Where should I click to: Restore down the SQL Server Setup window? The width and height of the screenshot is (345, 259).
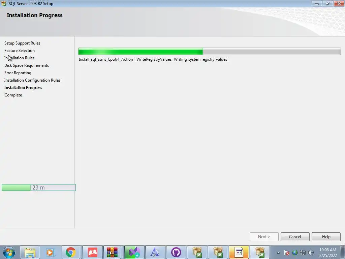(x=328, y=3)
